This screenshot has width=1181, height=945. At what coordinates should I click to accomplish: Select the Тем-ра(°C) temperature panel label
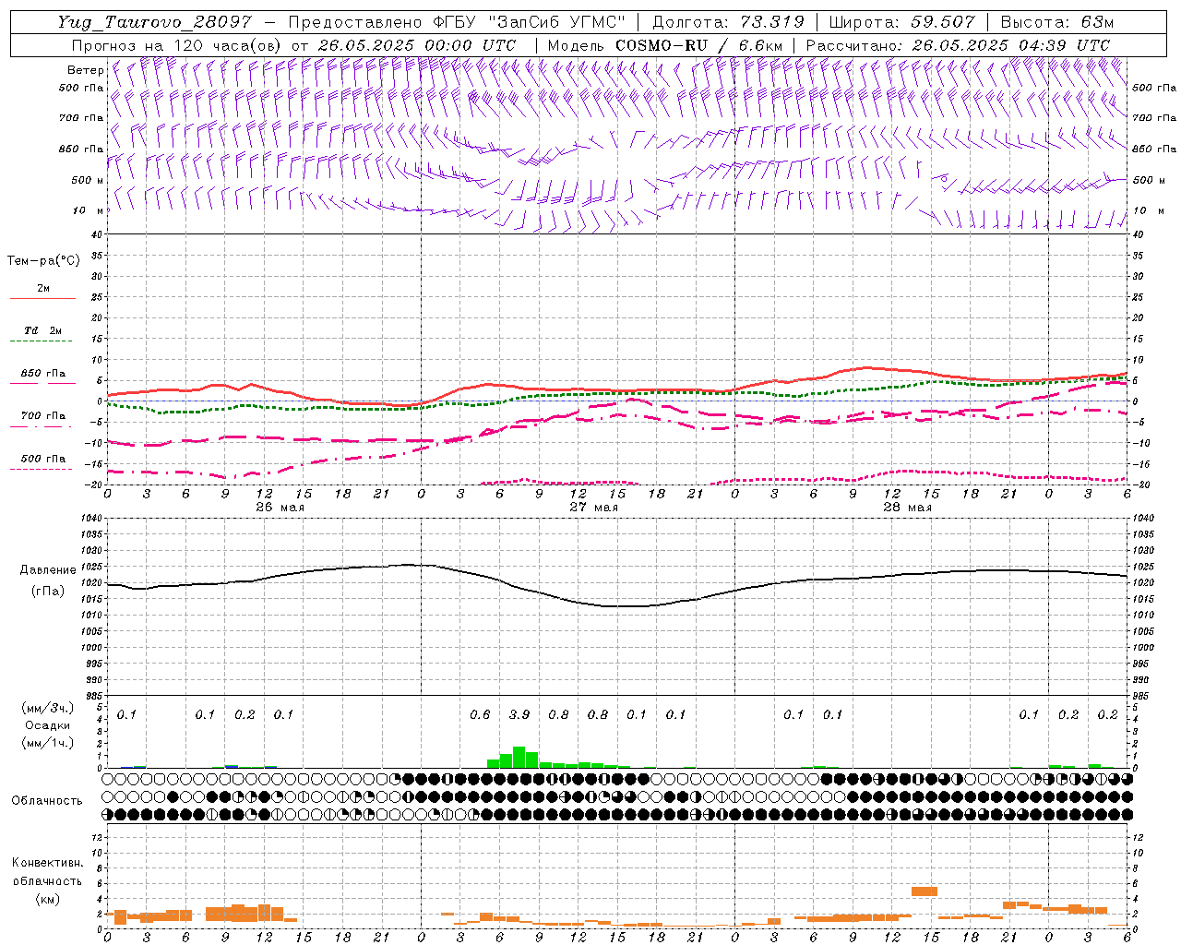pos(43,261)
